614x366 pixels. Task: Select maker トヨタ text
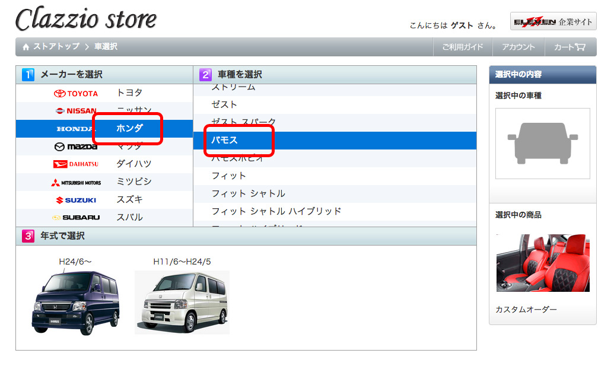[129, 93]
